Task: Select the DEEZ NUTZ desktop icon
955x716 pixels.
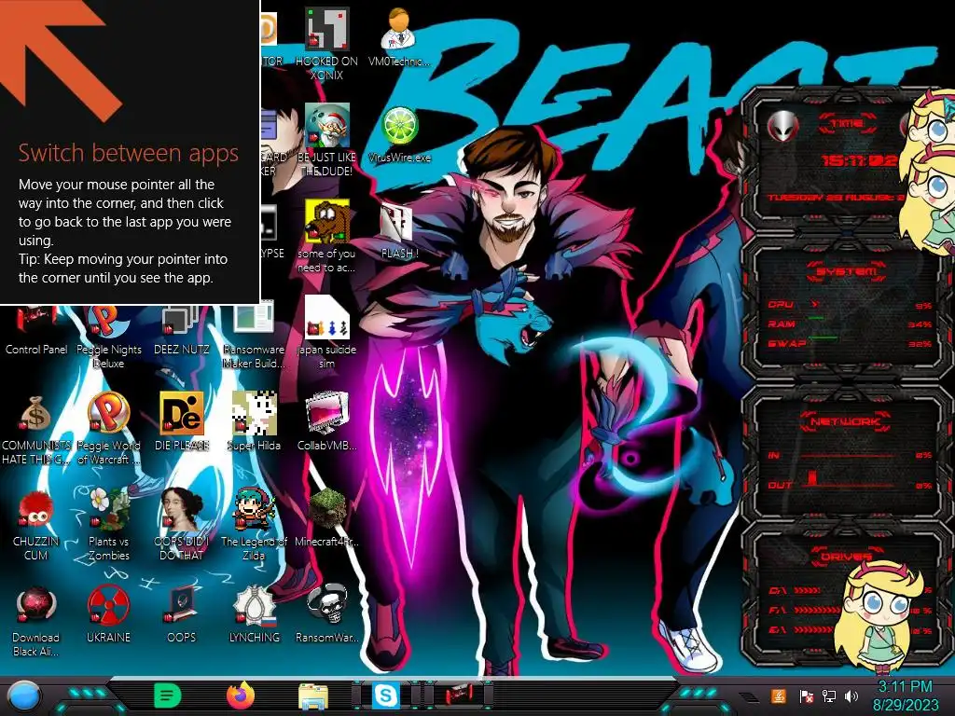Action: (182, 329)
